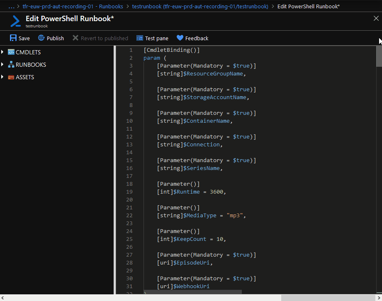The height and width of the screenshot is (301, 382).
Task: Click $SeriesName variable in code
Action: pyautogui.click(x=202, y=168)
